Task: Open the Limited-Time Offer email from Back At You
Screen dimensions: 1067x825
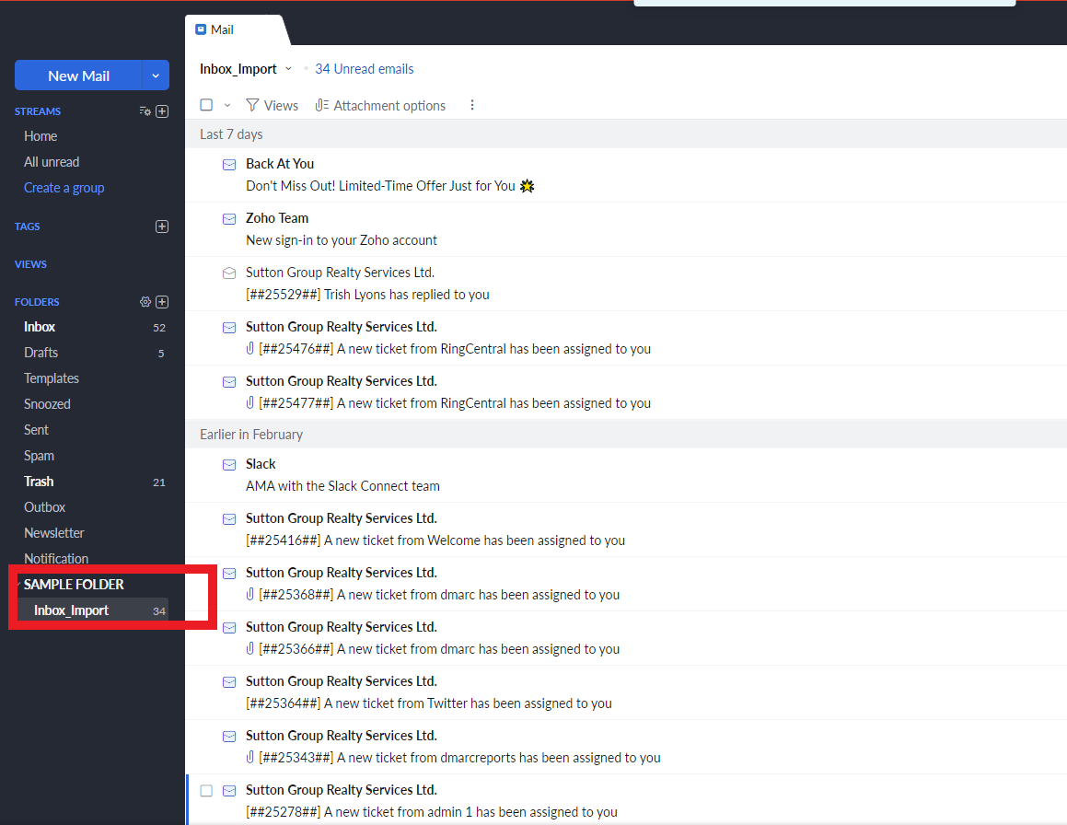Action: coord(626,175)
